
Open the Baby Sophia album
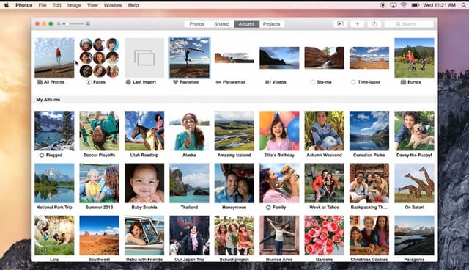coord(144,183)
